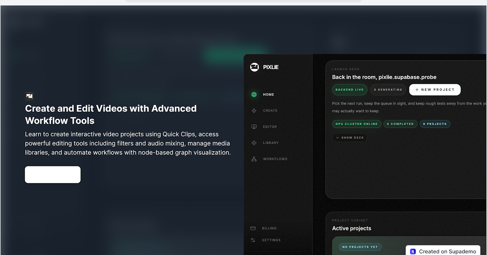Image resolution: width=487 pixels, height=255 pixels.
Task: Click the GPU Cluster Online badge
Action: point(357,124)
